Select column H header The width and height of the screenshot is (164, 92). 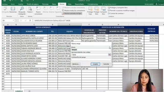(118, 25)
